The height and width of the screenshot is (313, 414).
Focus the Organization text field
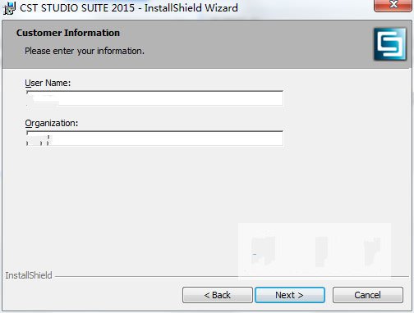[154, 138]
